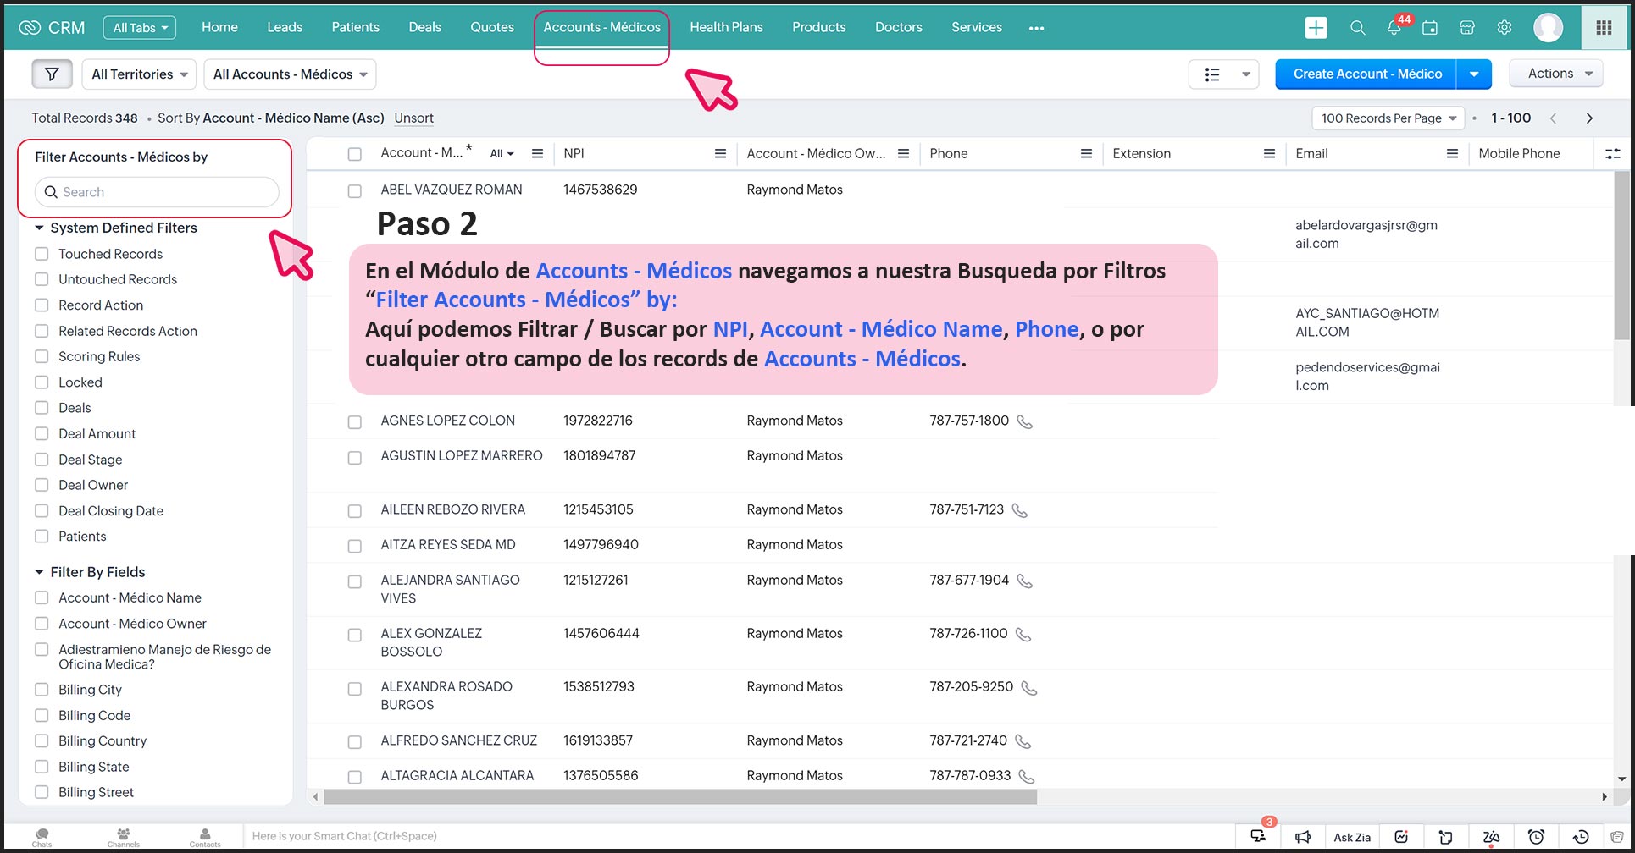
Task: Expand 100 Records Per Page dropdown
Action: [x=1388, y=118]
